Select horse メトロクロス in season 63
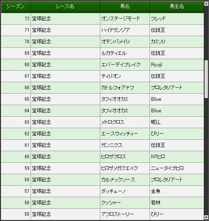 (x=113, y=122)
